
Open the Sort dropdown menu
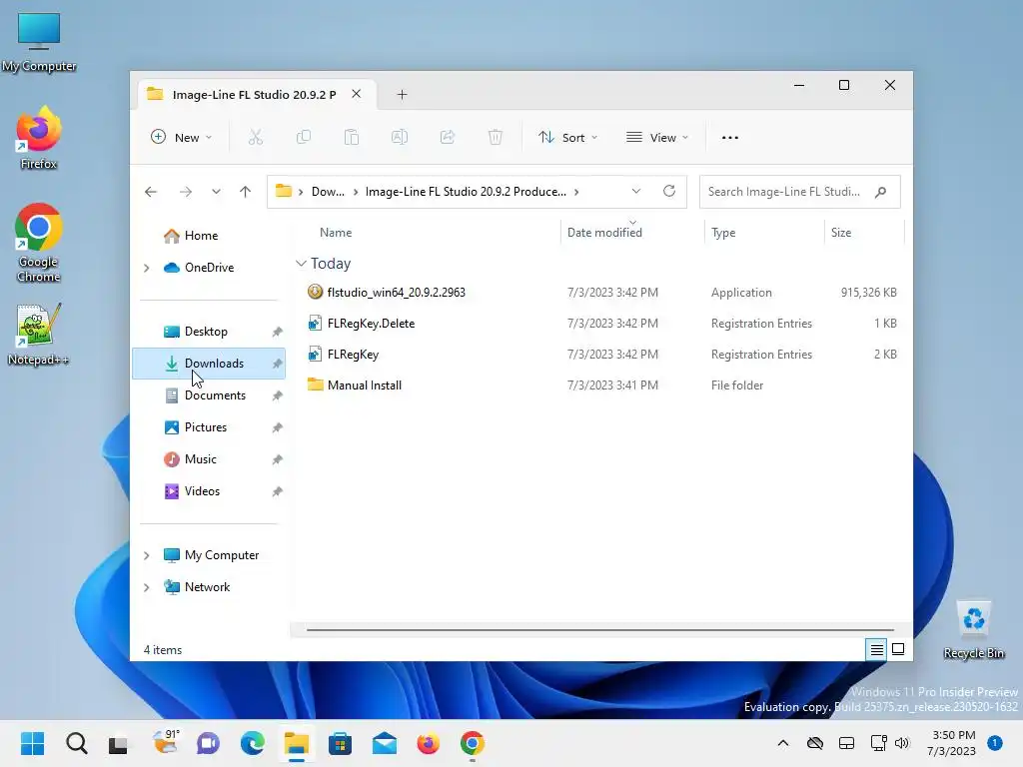point(567,137)
